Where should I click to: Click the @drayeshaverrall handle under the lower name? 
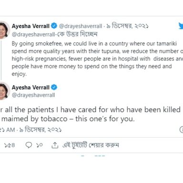[33, 95]
